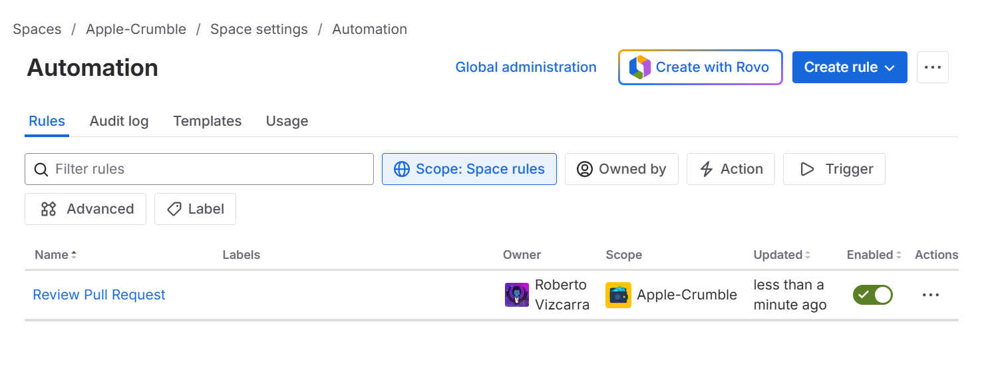This screenshot has width=986, height=388.
Task: Switch to the Audit log tab
Action: click(119, 121)
